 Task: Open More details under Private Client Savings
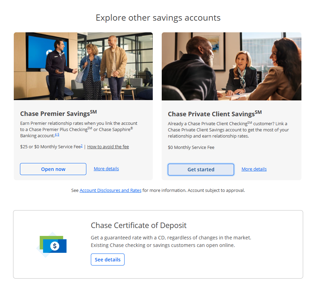point(254,169)
